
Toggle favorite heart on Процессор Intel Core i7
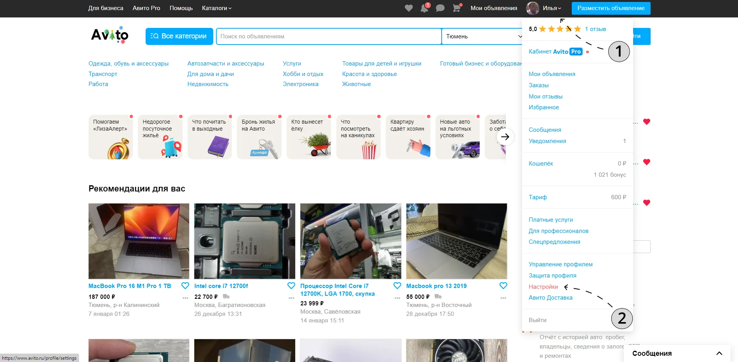397,286
